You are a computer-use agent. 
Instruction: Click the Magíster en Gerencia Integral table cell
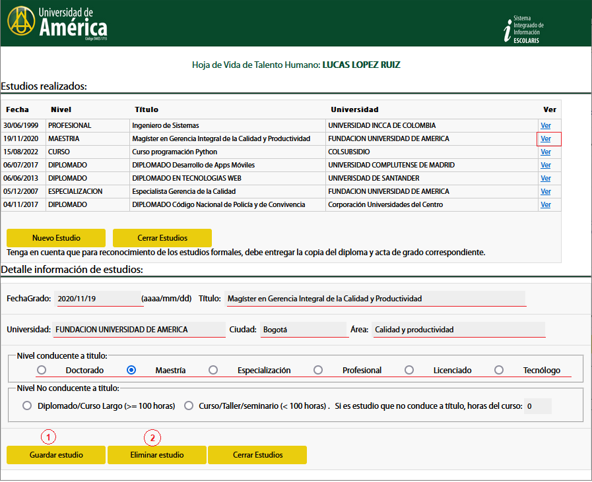[228, 138]
